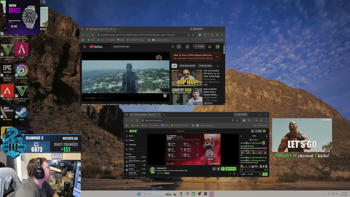Show hidden system tray icons

(x=325, y=194)
